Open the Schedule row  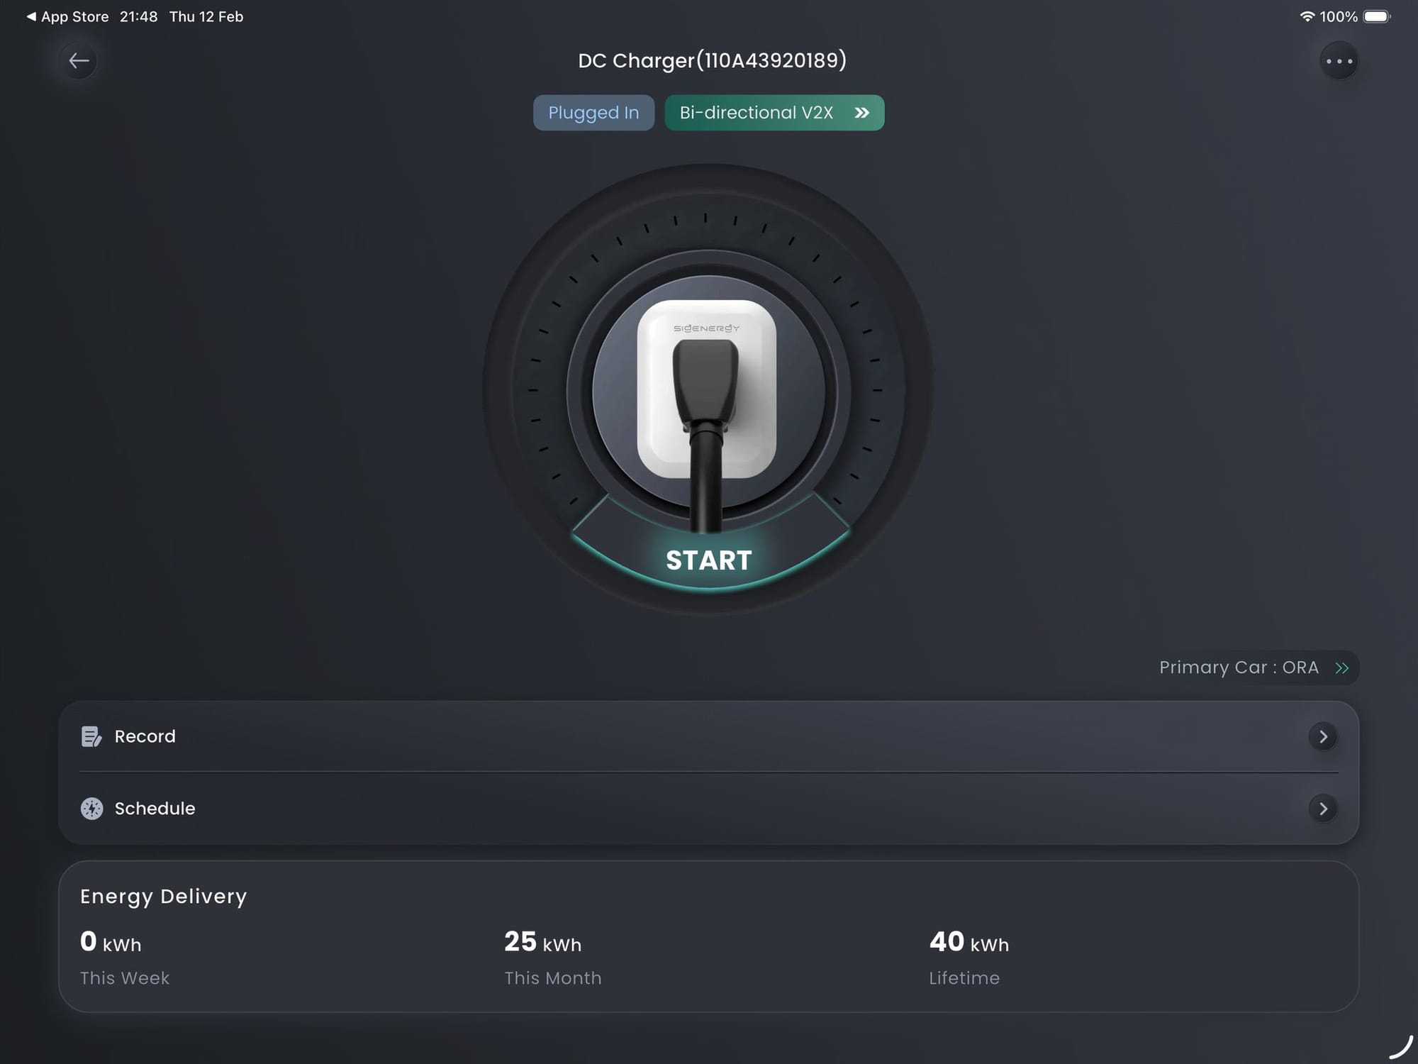[x=709, y=809]
